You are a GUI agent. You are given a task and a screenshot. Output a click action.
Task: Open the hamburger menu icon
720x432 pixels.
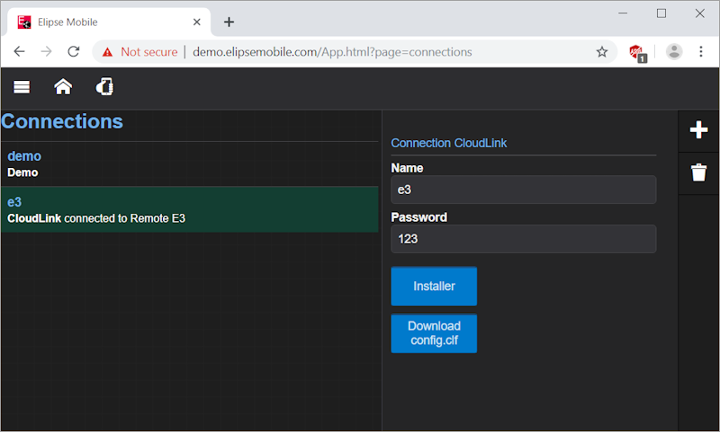tap(22, 87)
